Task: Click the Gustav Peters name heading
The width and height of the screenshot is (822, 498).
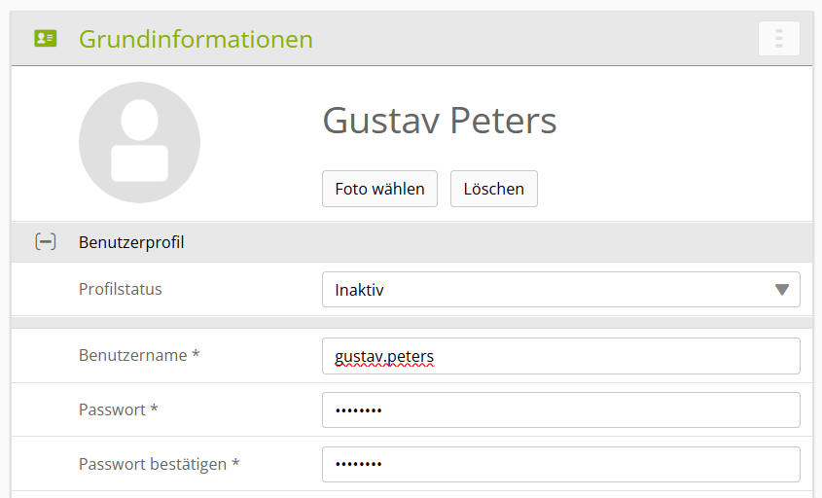Action: 439,122
